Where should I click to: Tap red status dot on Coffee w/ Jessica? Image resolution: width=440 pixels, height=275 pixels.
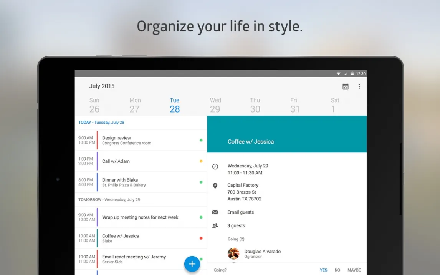[201, 238]
